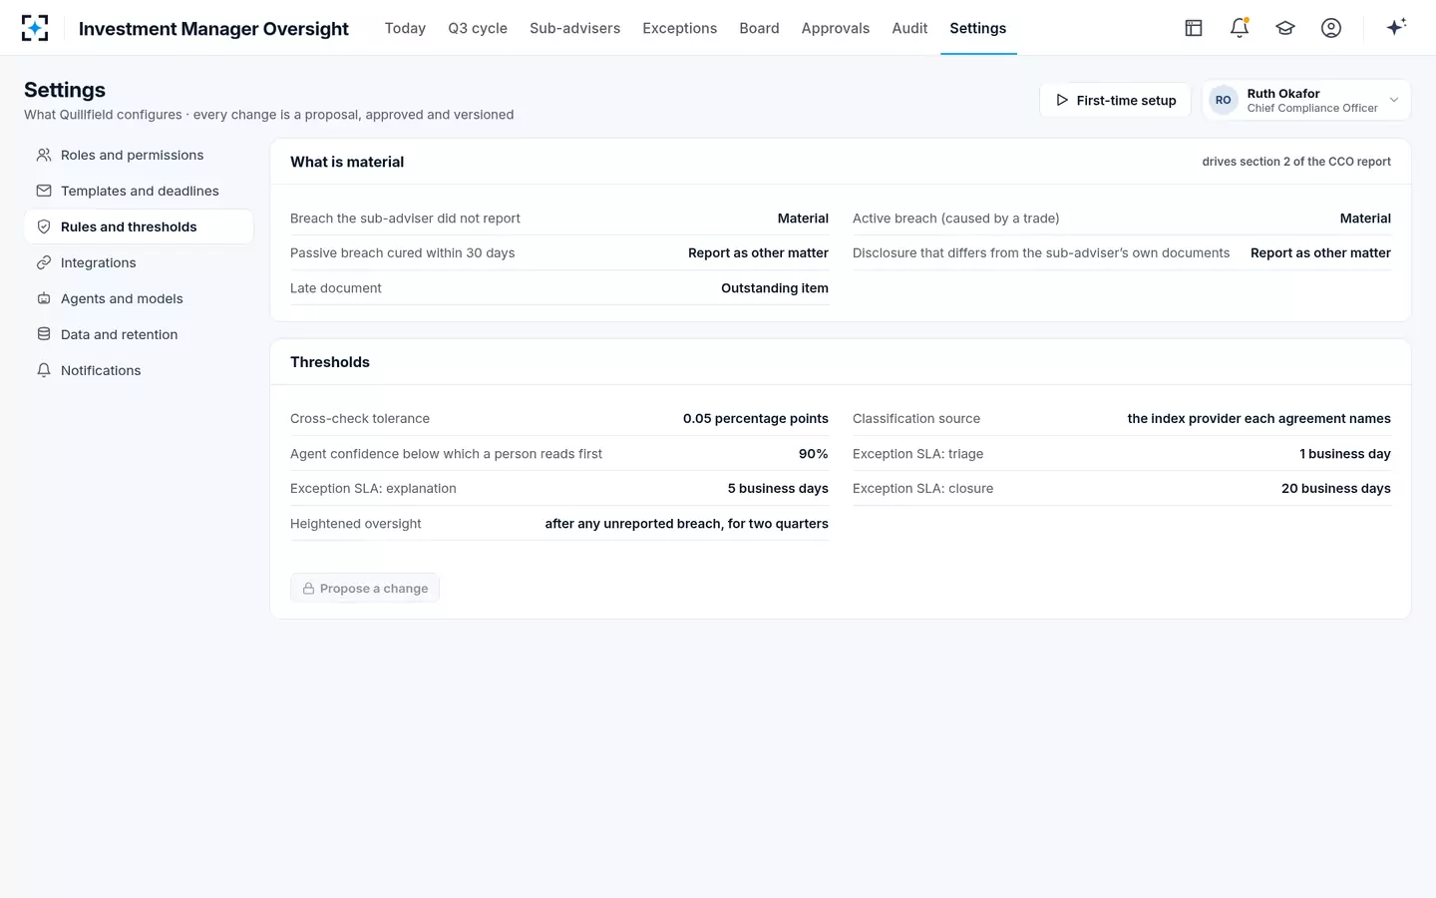1436x898 pixels.
Task: Click the '20 business days' closure value
Action: [x=1336, y=489]
